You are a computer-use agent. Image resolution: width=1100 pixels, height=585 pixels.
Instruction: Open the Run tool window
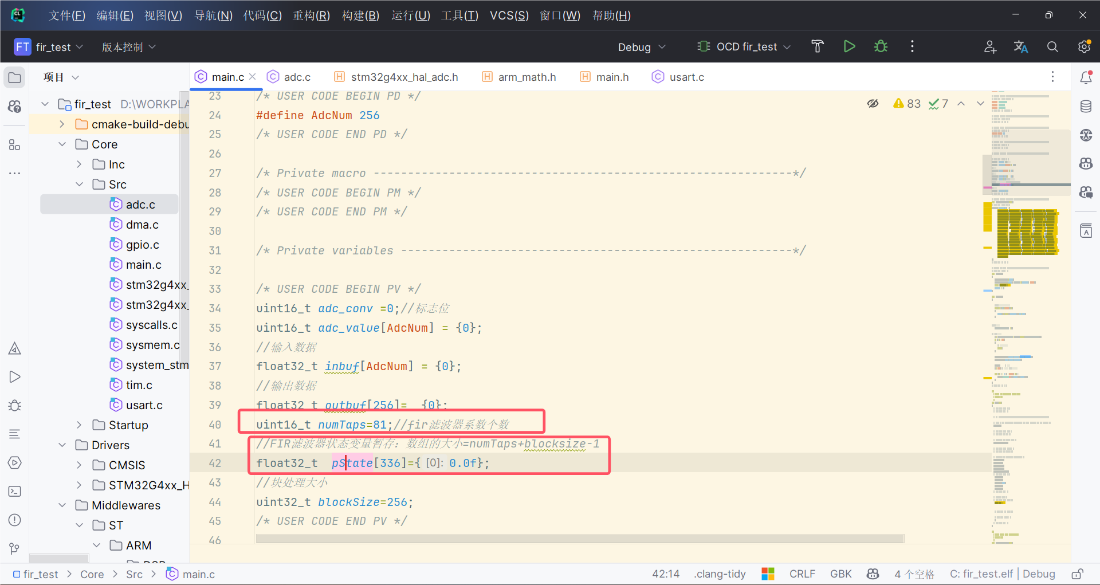(15, 377)
